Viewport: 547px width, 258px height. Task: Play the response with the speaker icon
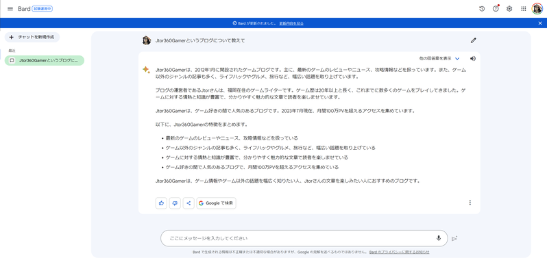tap(473, 58)
